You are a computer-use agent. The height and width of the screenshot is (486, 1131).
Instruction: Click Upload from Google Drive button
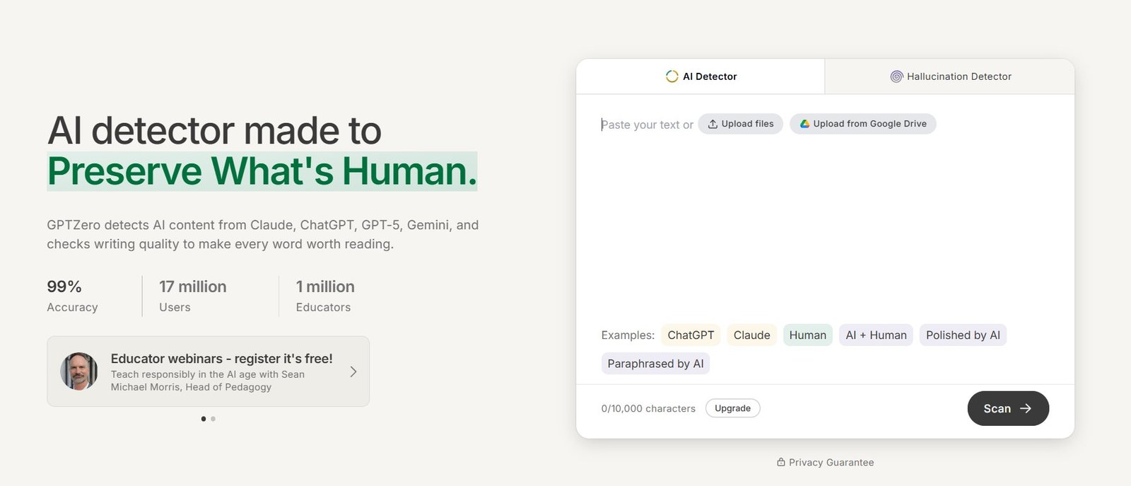[862, 124]
